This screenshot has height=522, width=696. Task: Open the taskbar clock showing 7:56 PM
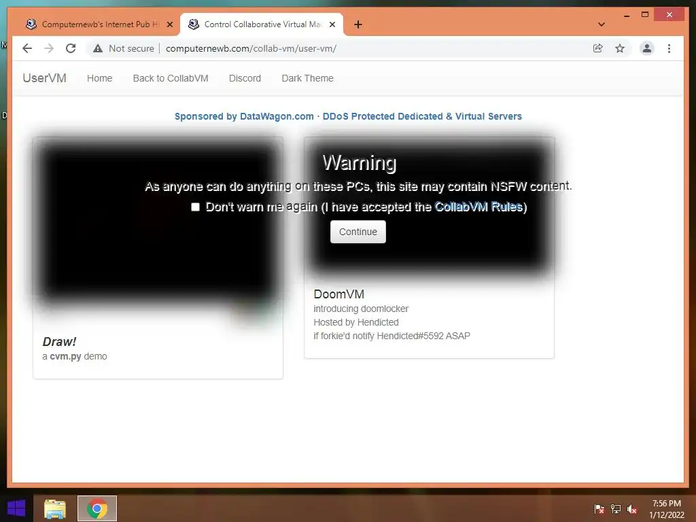[666, 509]
